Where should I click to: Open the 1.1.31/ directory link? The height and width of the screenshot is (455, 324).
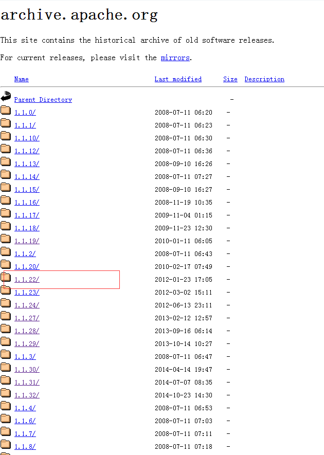point(27,383)
